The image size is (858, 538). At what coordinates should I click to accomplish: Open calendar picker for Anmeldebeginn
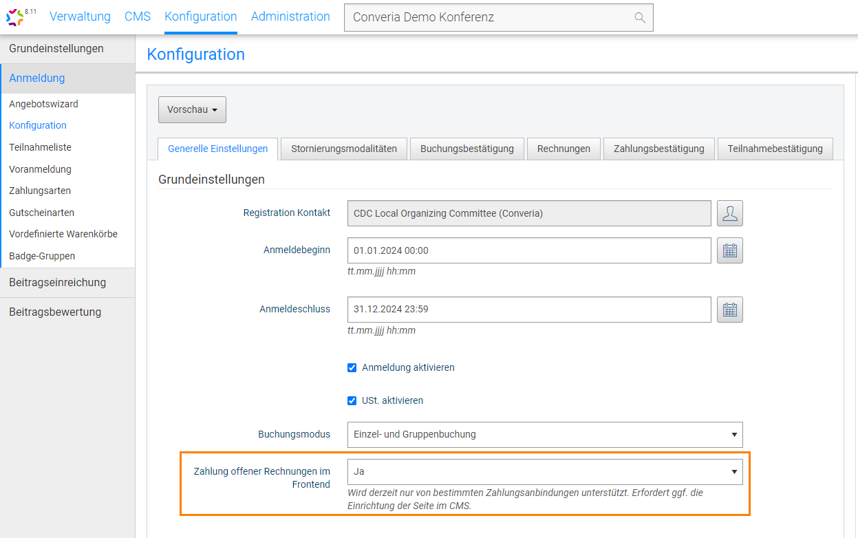click(730, 250)
